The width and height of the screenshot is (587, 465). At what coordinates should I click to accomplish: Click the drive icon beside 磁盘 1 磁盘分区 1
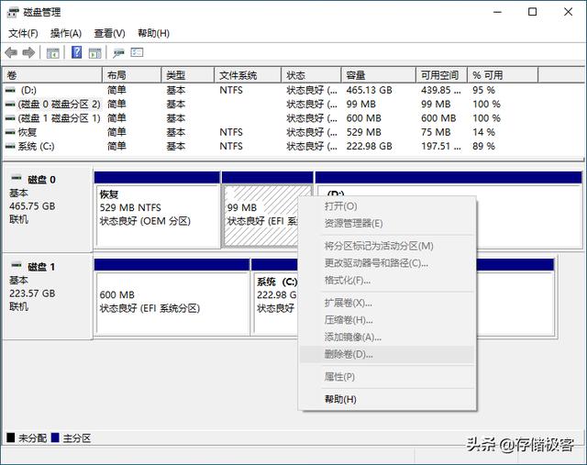tap(10, 118)
